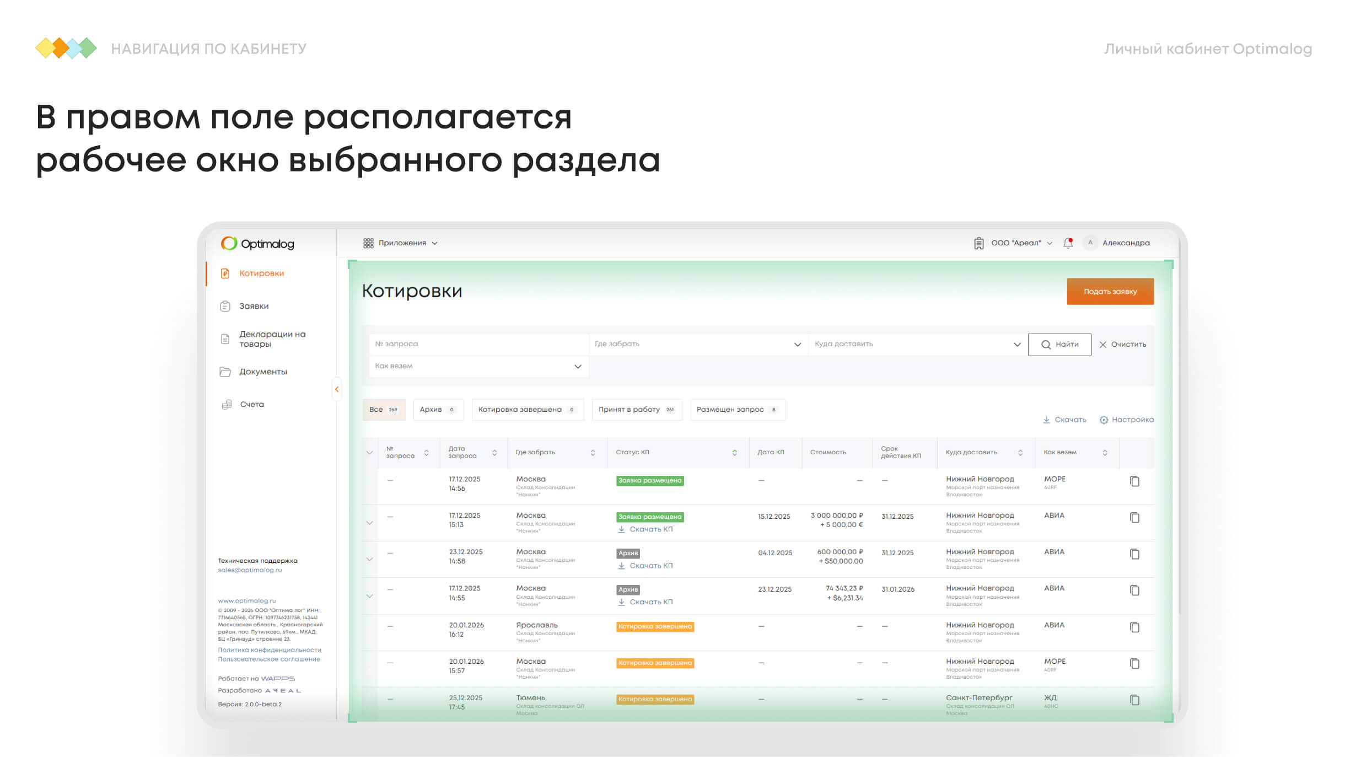Open Котировки section in sidebar
The image size is (1345, 757).
[261, 273]
